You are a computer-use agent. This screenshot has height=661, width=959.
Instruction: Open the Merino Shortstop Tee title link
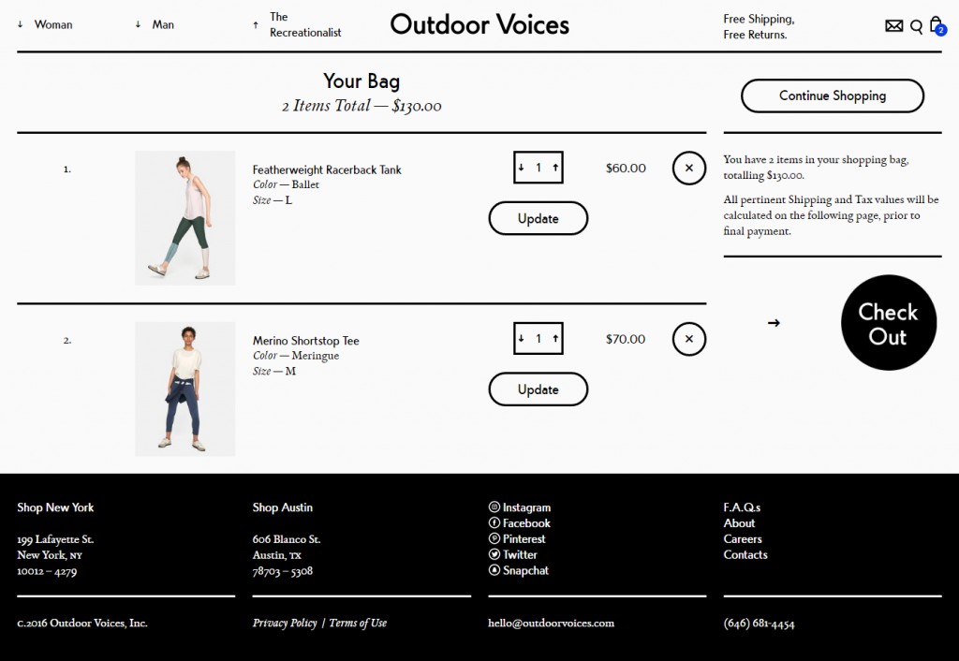click(x=306, y=341)
